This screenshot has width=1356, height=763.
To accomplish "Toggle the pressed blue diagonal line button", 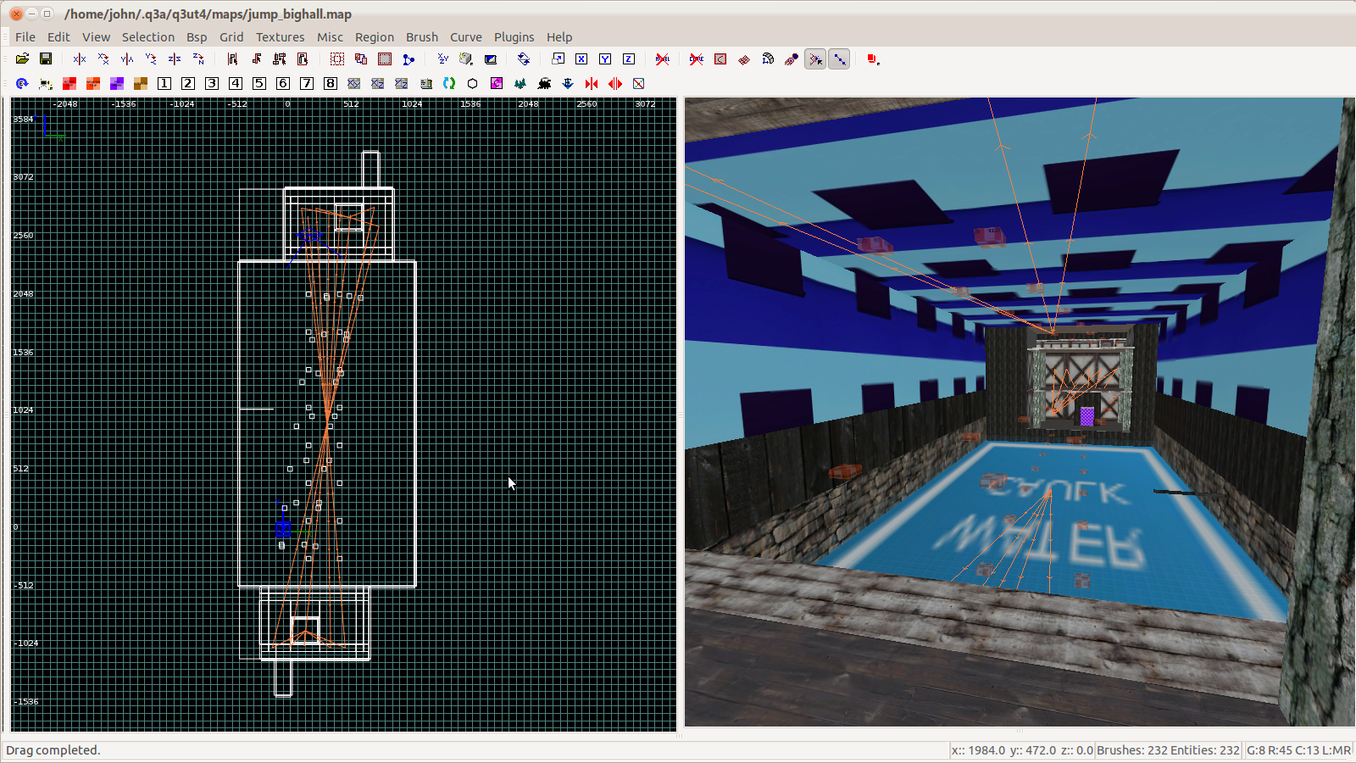I will point(839,59).
